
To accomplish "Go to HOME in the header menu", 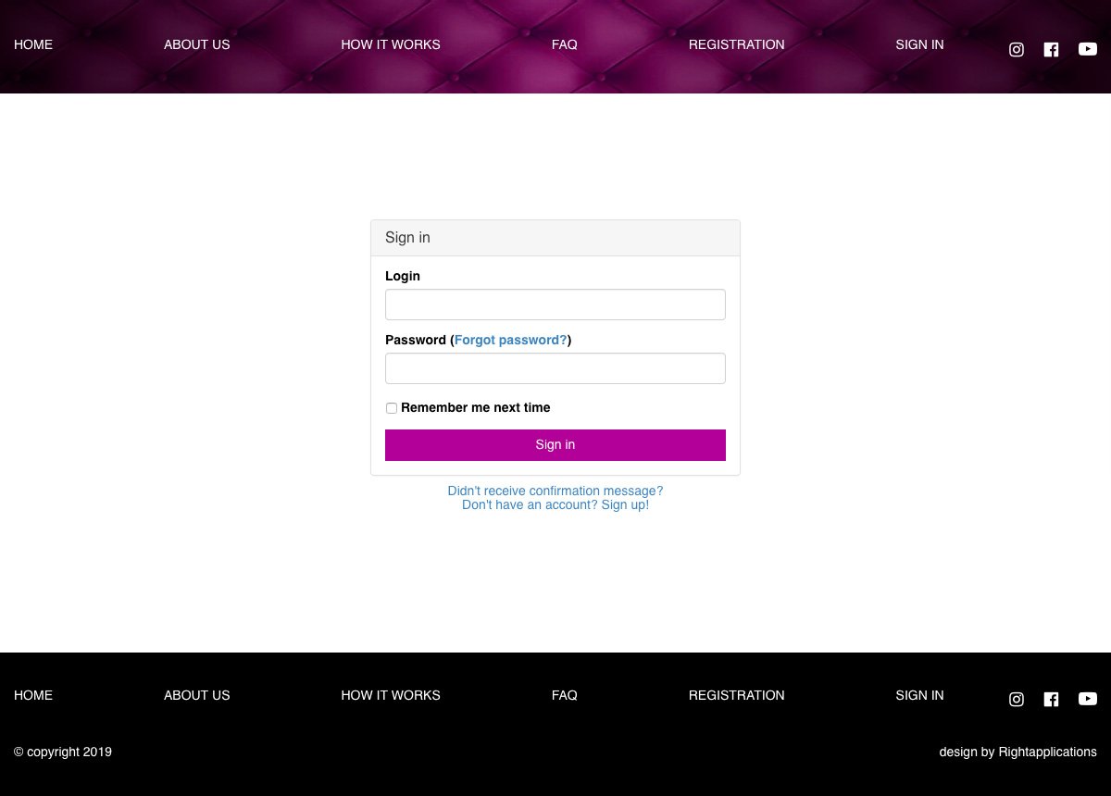I will click(x=33, y=44).
